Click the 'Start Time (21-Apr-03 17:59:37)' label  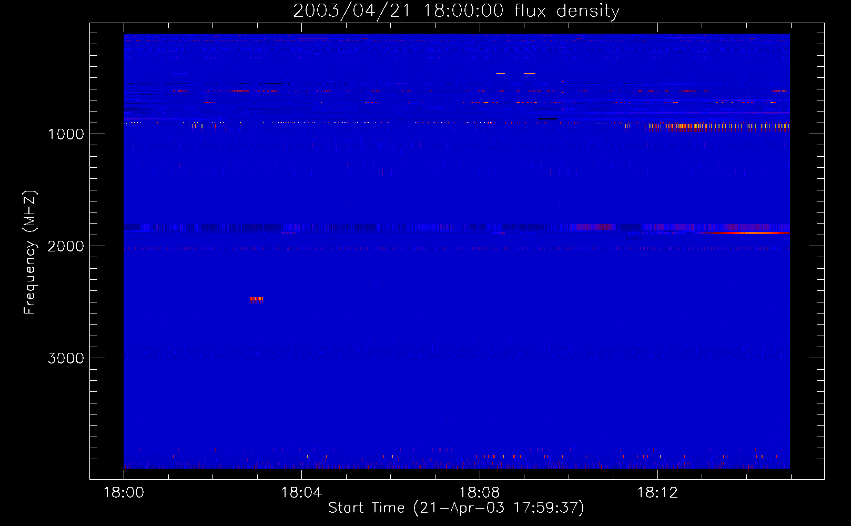click(x=456, y=508)
